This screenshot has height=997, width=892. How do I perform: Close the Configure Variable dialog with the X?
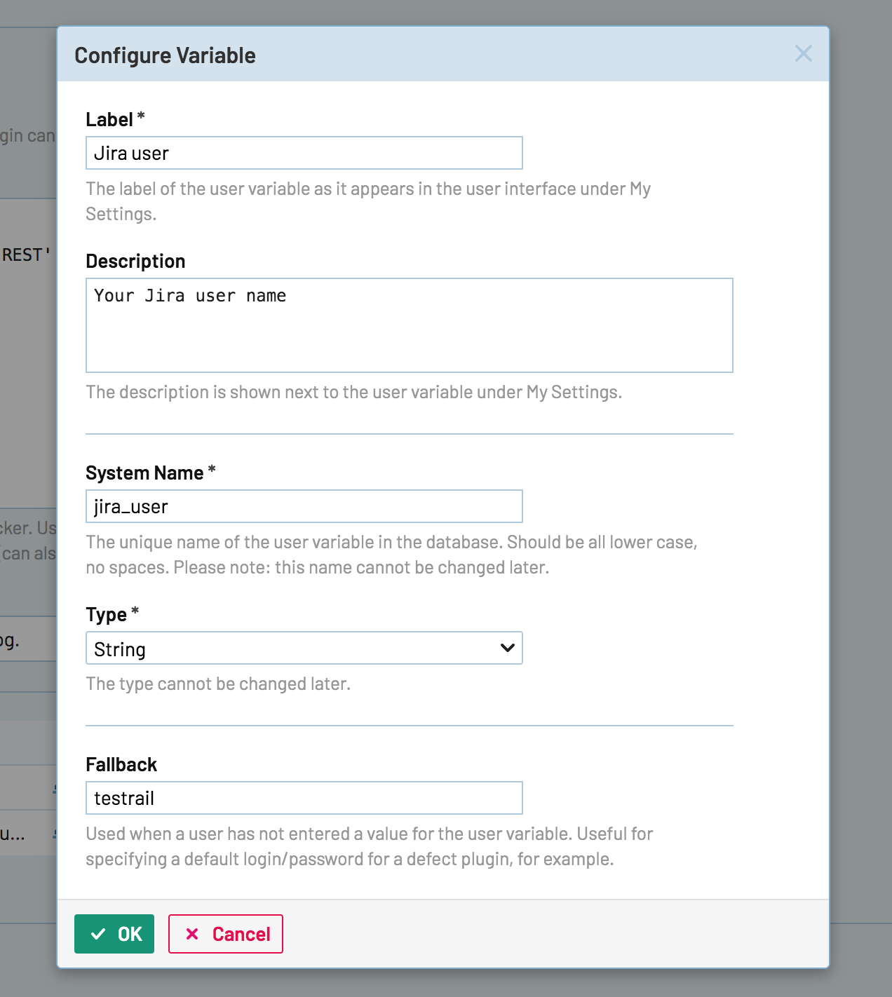tap(803, 54)
